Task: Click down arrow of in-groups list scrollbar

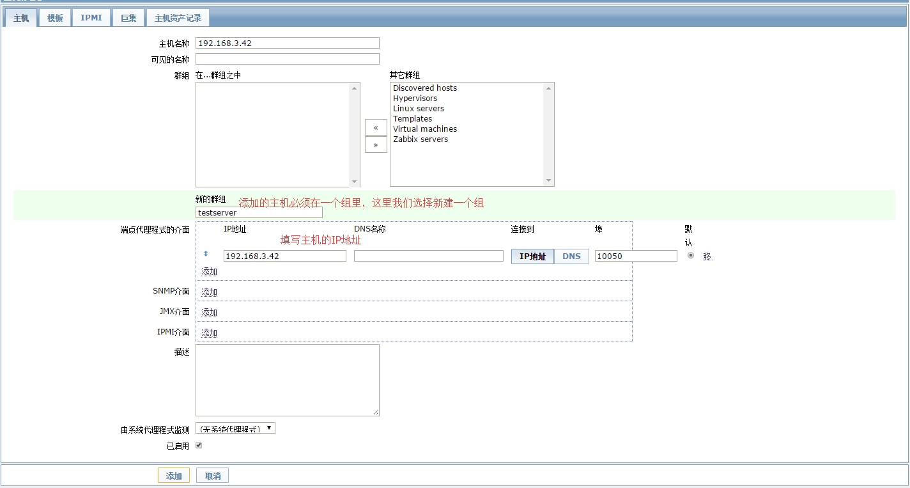Action: coord(355,181)
